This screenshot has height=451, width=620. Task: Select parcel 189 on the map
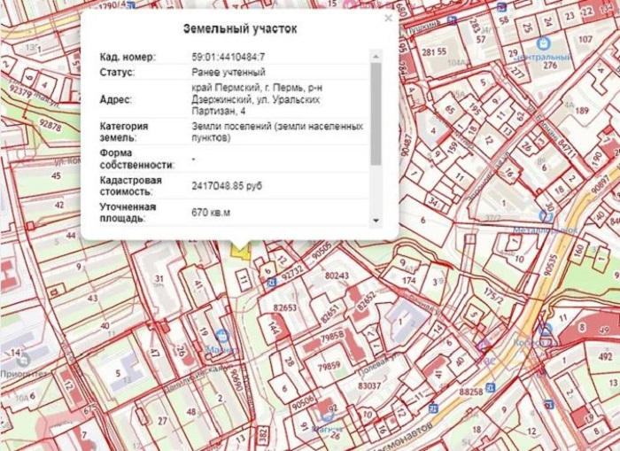(x=582, y=111)
